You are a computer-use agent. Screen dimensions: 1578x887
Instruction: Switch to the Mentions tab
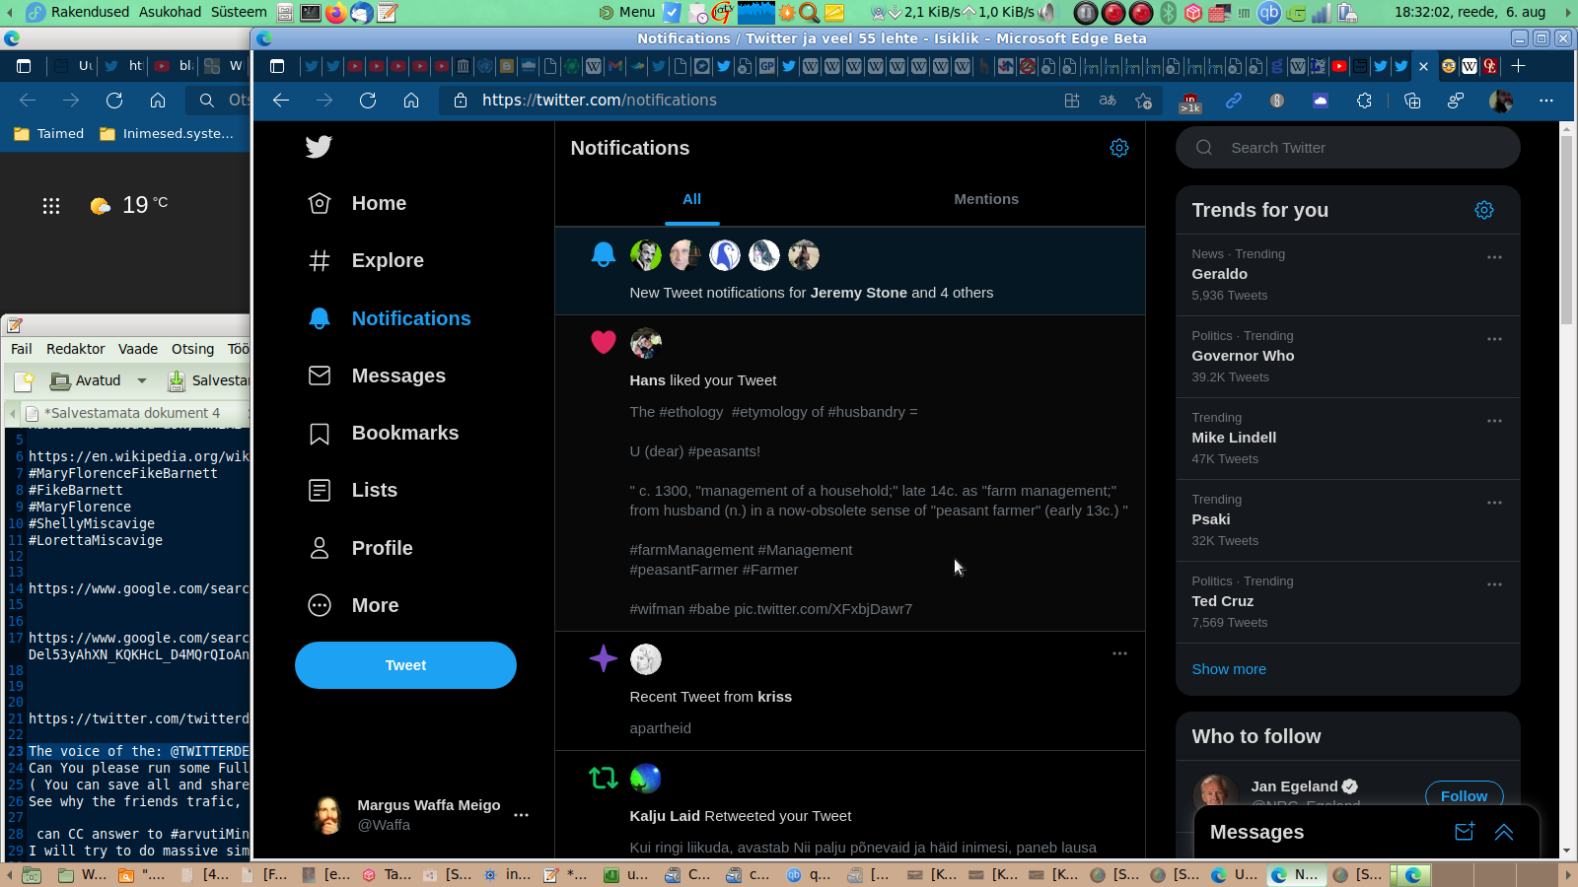(986, 199)
